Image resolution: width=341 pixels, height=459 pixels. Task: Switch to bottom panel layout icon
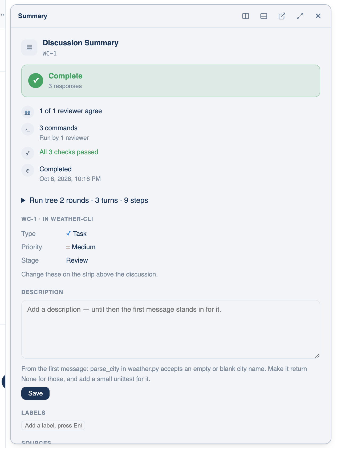point(264,16)
